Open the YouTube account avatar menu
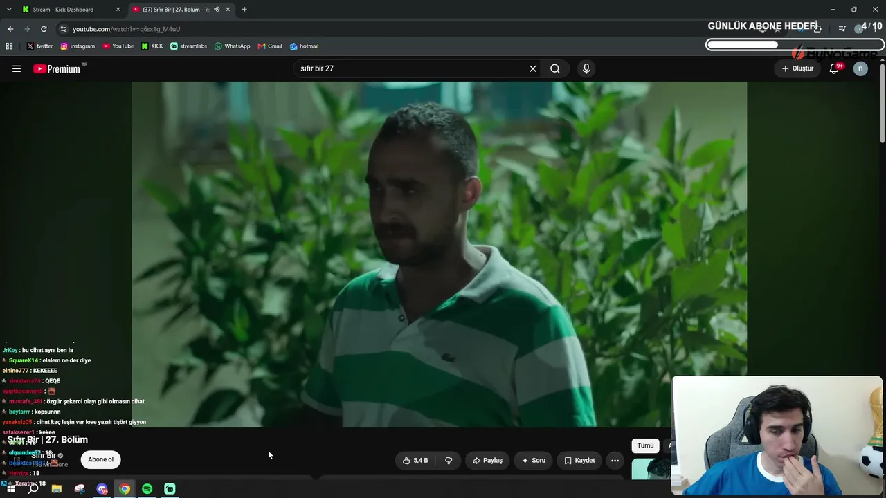Viewport: 886px width, 498px height. point(860,68)
